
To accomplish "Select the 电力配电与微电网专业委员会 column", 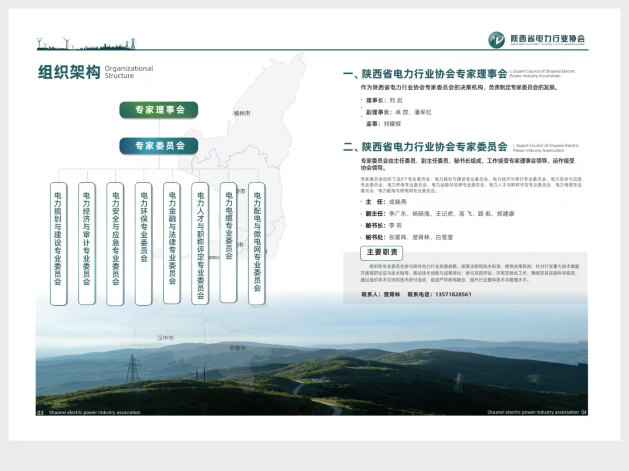I will pyautogui.click(x=257, y=244).
